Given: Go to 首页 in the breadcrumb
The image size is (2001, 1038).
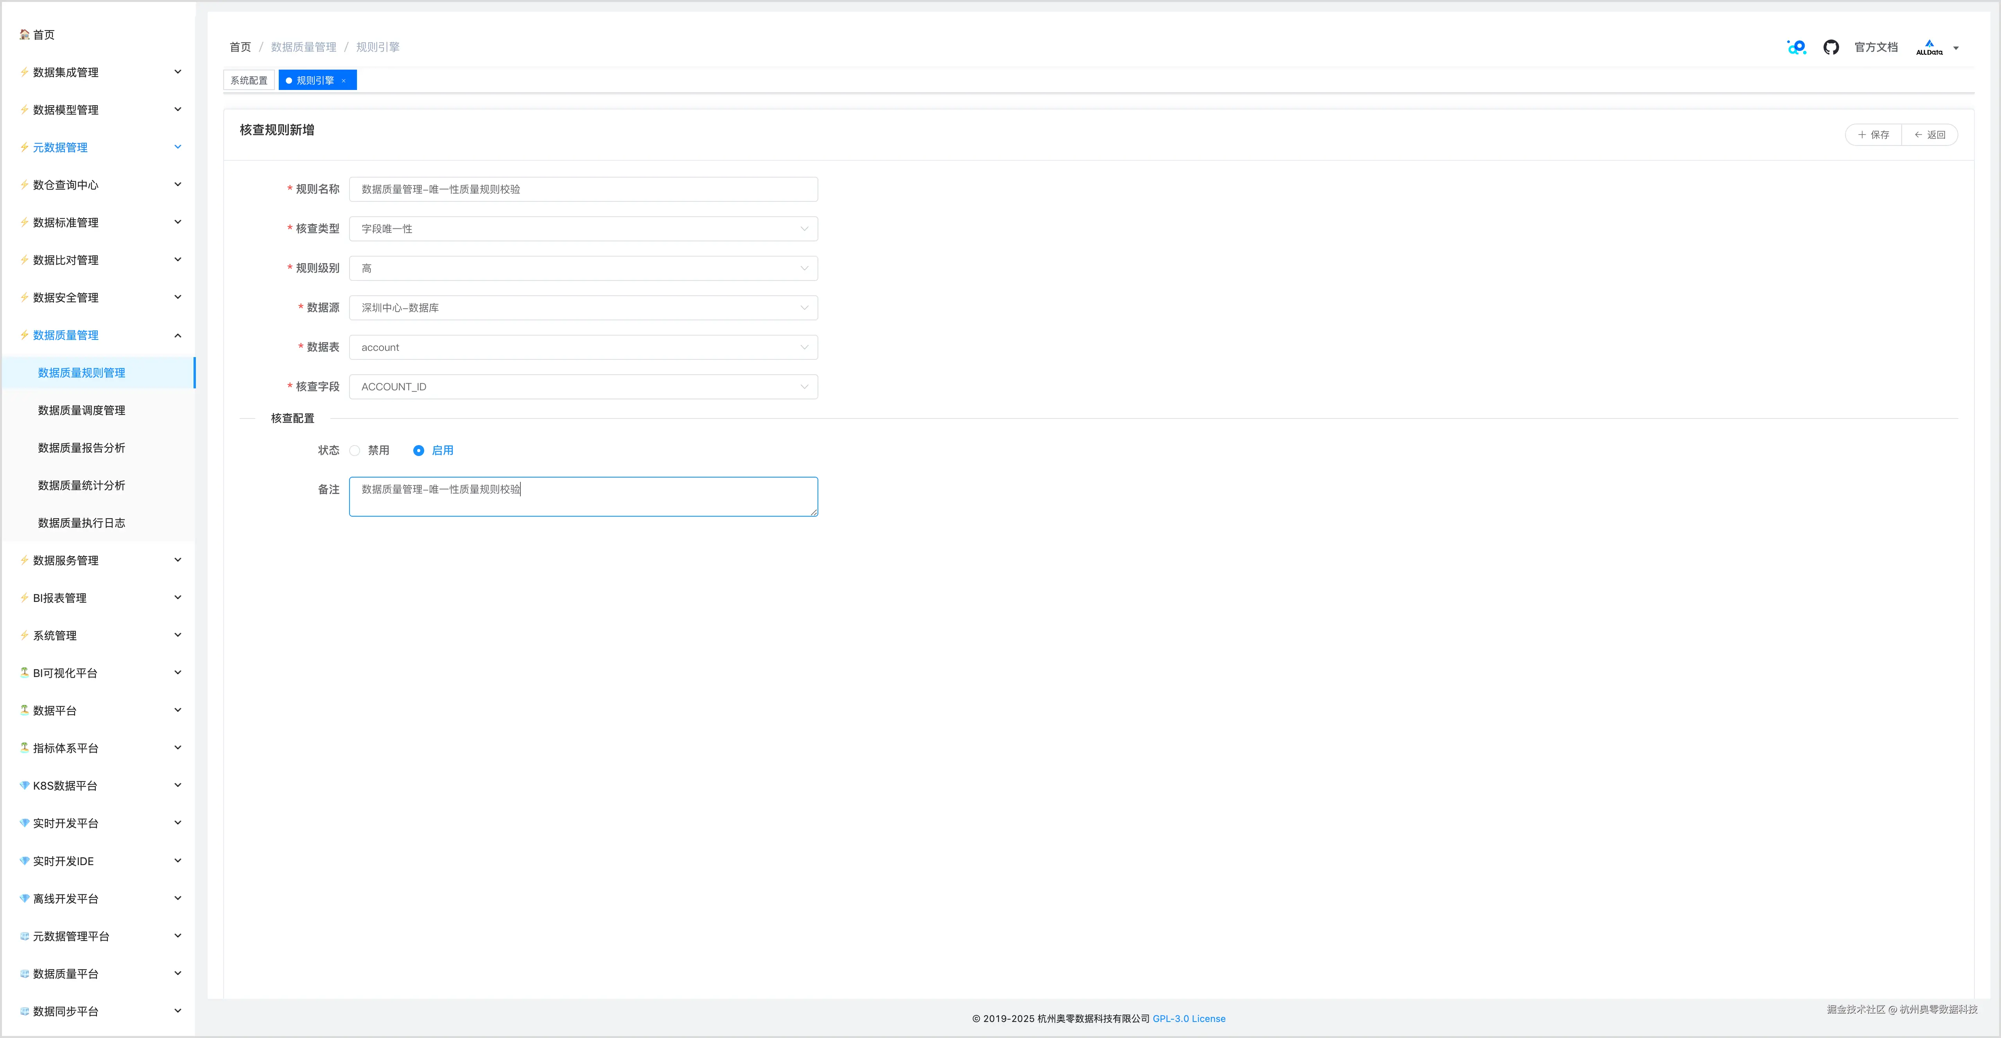Looking at the screenshot, I should click(240, 47).
